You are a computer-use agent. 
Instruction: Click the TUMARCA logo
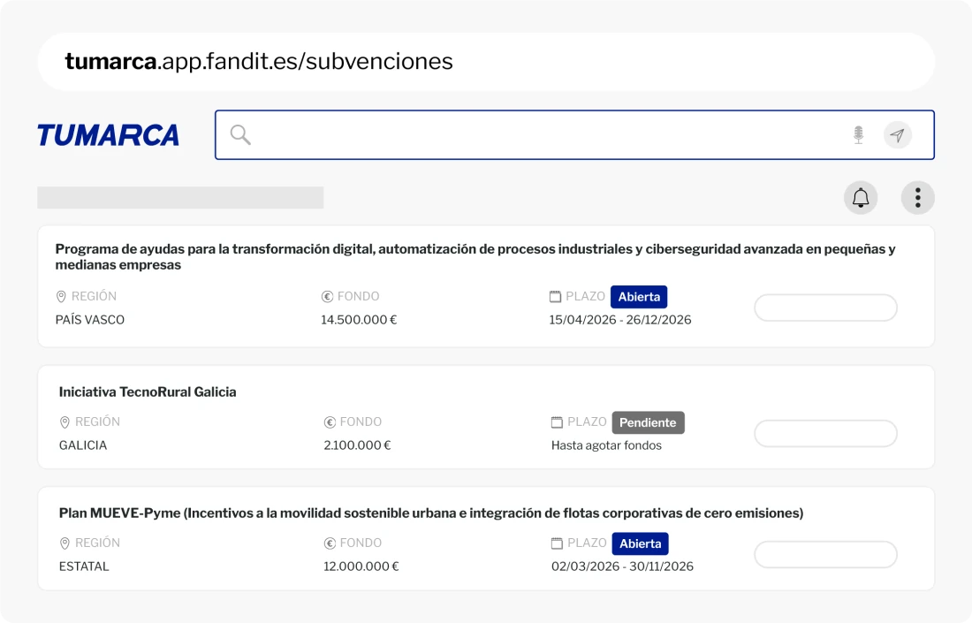point(109,135)
